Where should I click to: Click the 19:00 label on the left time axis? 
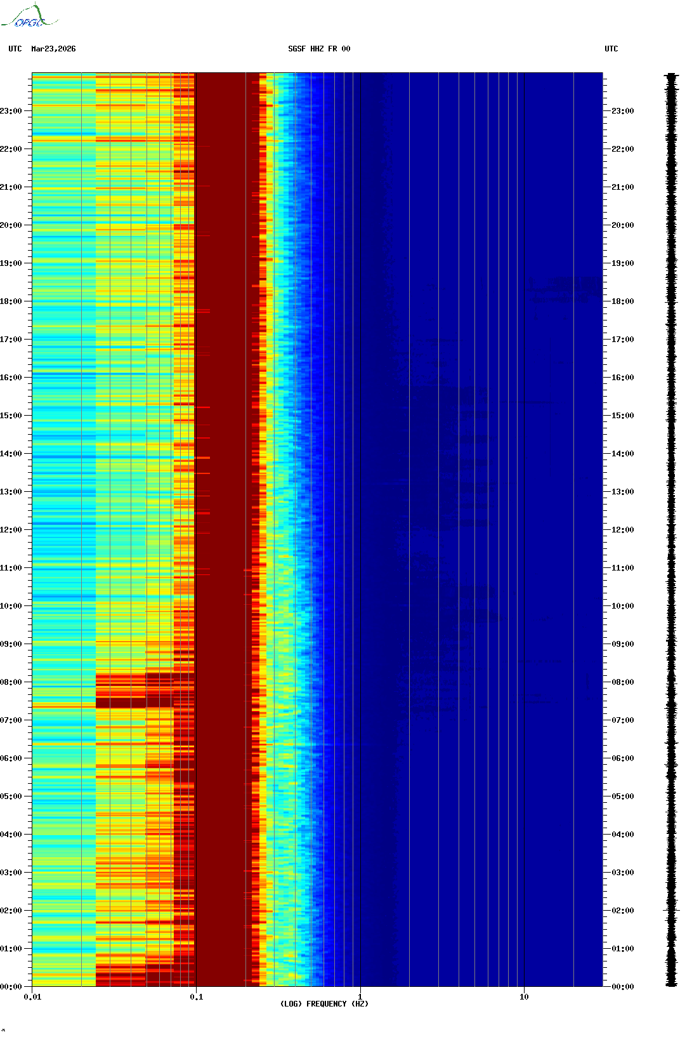tap(11, 263)
